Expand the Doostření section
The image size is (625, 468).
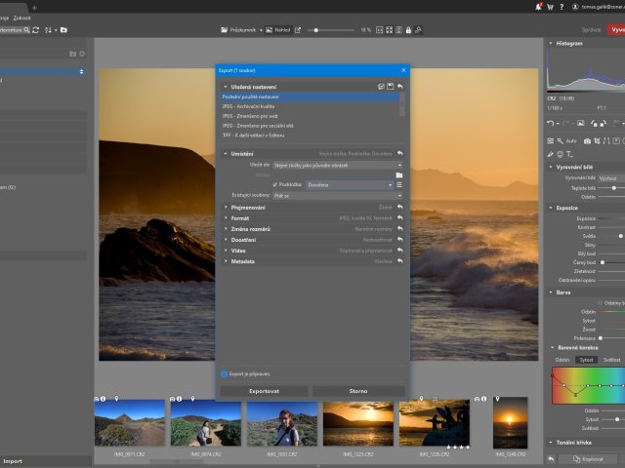[x=226, y=240]
